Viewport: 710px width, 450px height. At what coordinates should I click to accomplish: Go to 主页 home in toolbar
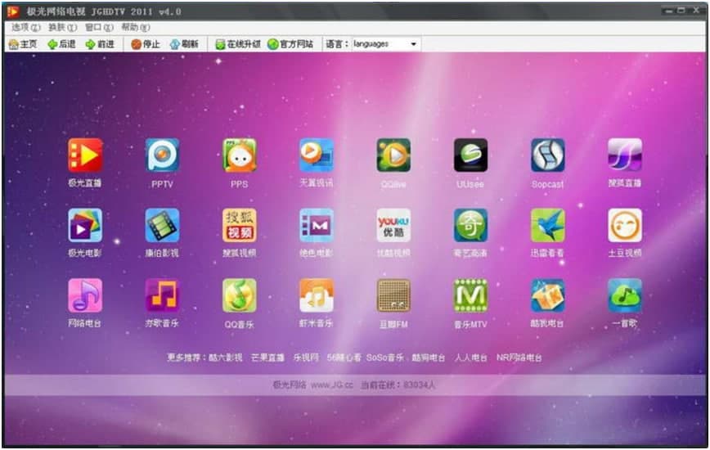coord(23,44)
